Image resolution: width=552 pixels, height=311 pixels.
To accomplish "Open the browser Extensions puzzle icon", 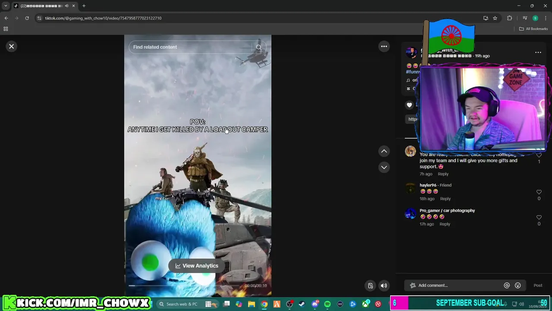I will pyautogui.click(x=510, y=18).
